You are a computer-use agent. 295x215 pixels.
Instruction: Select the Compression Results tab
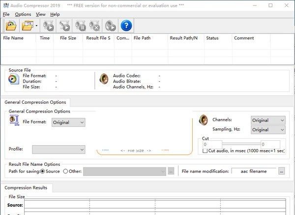pos(26,188)
